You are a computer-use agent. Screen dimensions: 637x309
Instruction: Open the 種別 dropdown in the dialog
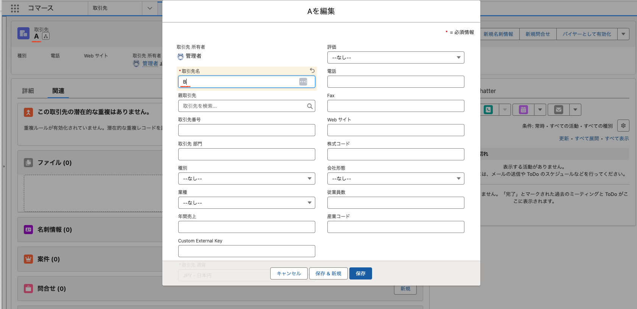(x=246, y=179)
